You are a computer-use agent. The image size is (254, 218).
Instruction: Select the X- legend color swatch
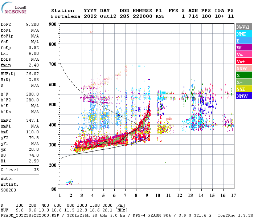(244, 75)
